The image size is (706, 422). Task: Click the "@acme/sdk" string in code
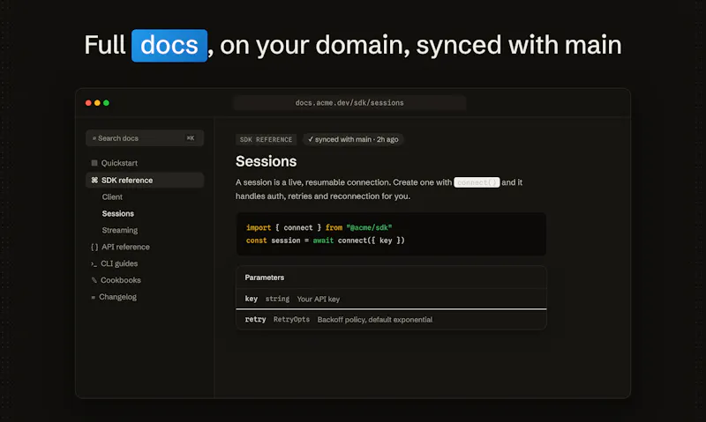click(369, 227)
